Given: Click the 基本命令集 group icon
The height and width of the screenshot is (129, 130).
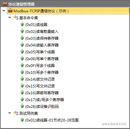Looking at the screenshot, I should pos(16,18).
